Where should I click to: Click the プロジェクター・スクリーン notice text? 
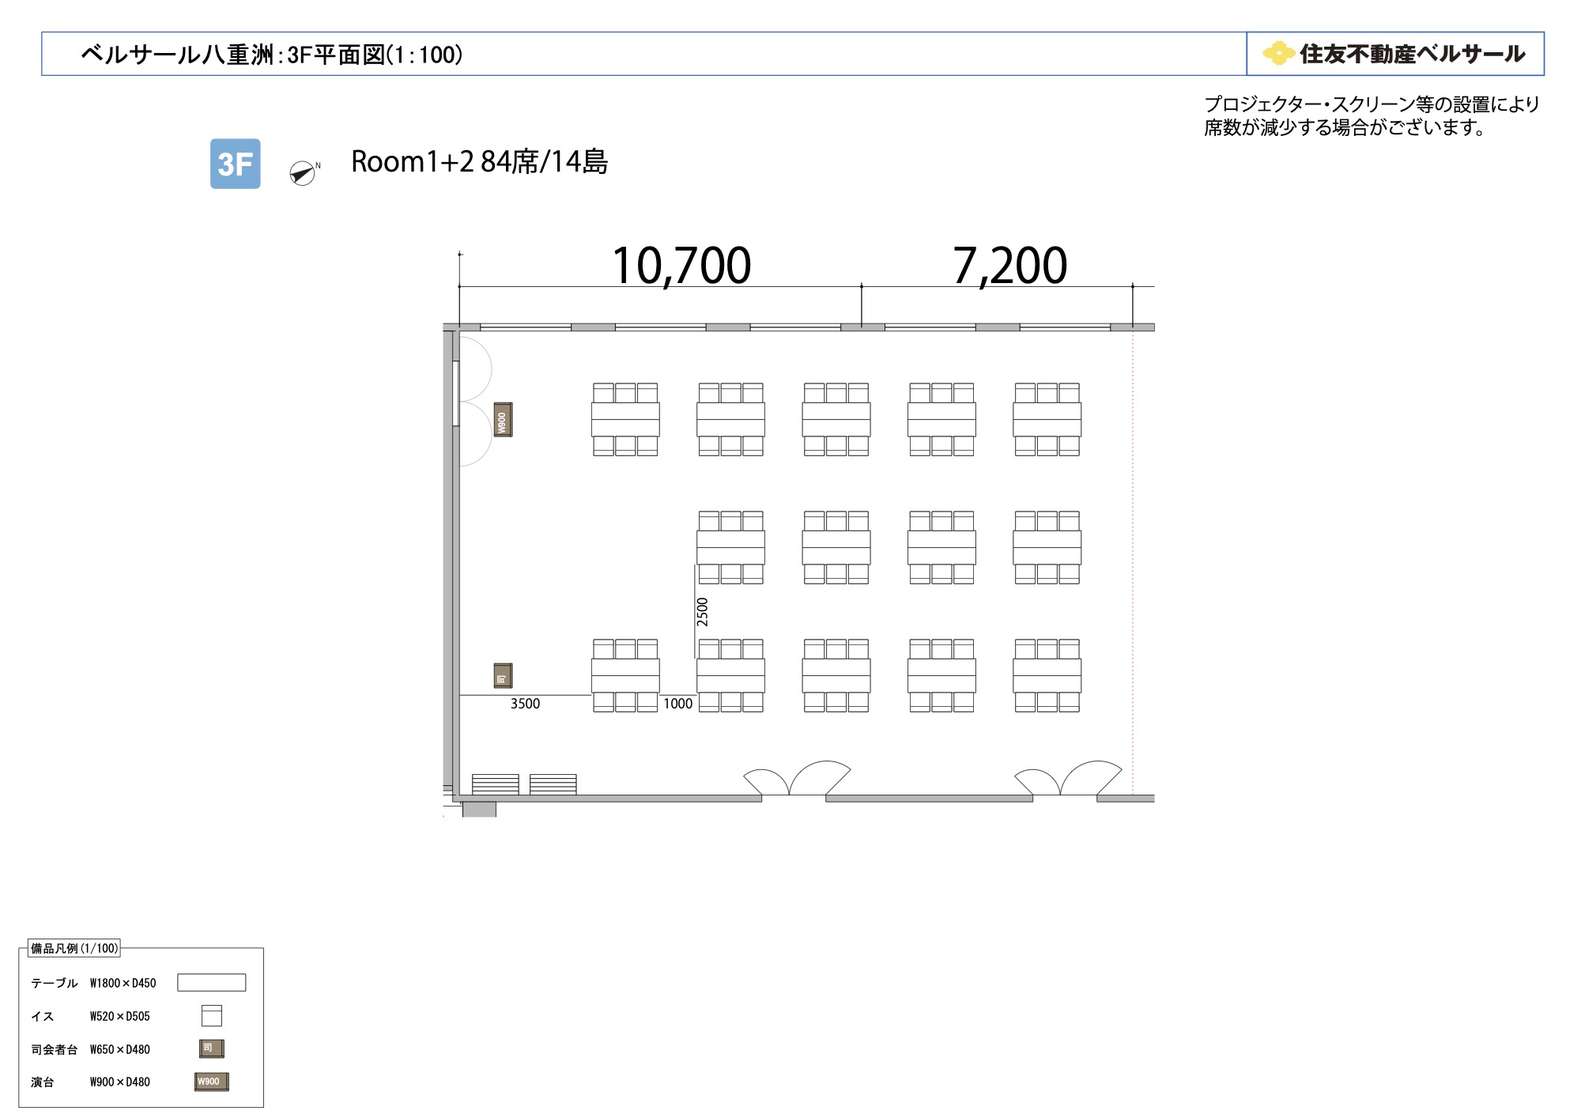tap(1372, 115)
